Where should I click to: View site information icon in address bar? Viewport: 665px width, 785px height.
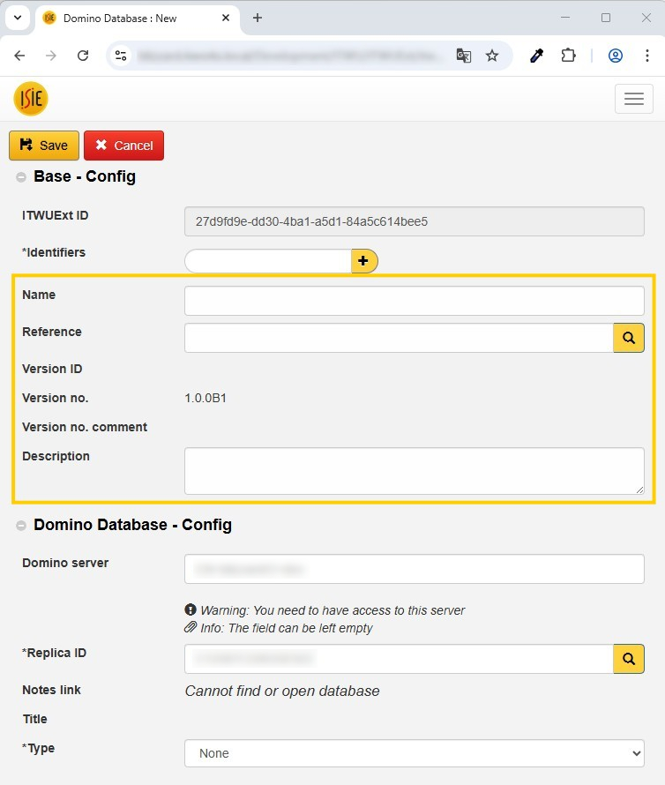click(x=121, y=56)
